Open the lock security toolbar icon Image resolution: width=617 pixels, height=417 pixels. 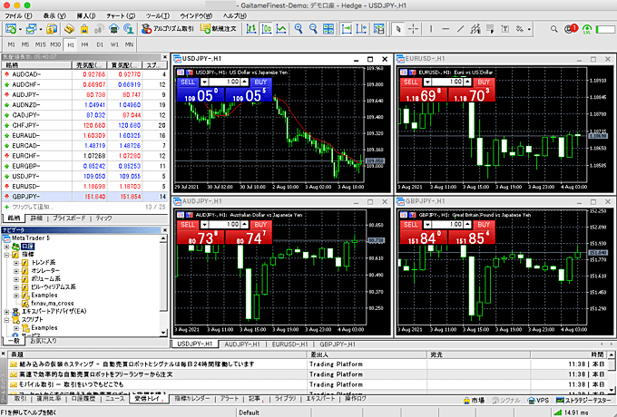pyautogui.click(x=84, y=29)
